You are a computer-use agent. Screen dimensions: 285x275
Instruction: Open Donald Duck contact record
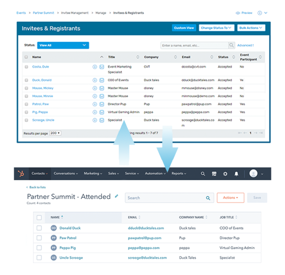(70, 228)
